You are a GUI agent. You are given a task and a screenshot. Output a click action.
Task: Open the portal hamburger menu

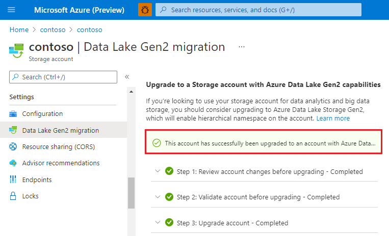pyautogui.click(x=12, y=10)
